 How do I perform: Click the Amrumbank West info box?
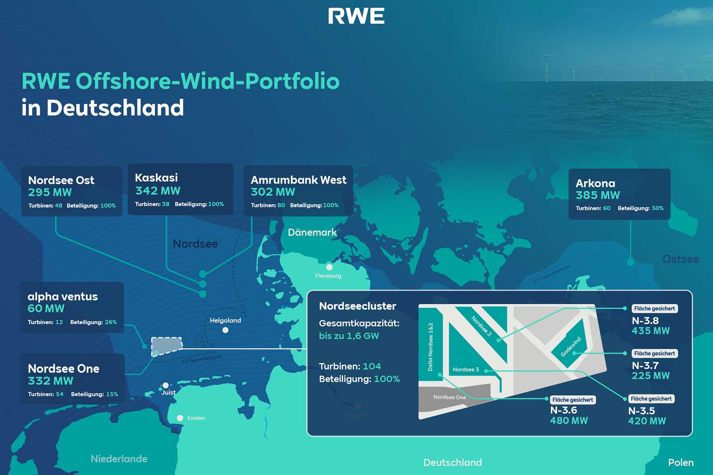pos(298,189)
